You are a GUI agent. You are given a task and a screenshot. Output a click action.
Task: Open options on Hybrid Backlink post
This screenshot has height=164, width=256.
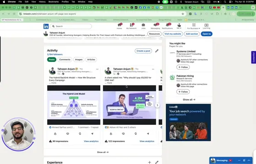pos(97,69)
